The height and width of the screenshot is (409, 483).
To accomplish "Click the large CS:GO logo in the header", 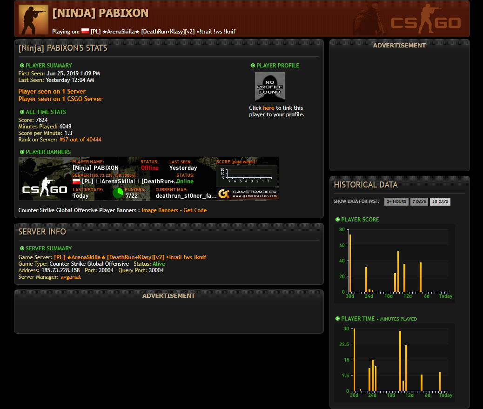I will click(x=426, y=19).
